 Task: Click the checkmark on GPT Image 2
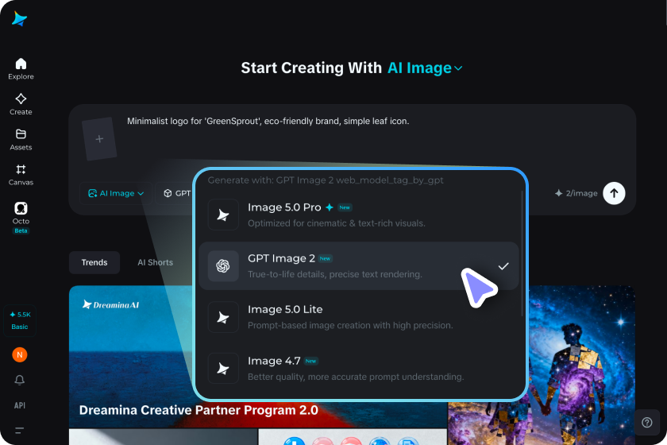click(503, 266)
